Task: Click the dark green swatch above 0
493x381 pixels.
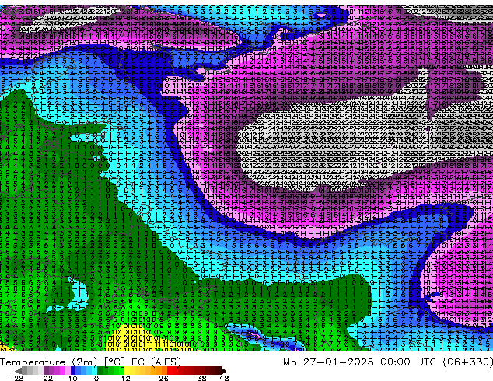Action: pyautogui.click(x=100, y=370)
